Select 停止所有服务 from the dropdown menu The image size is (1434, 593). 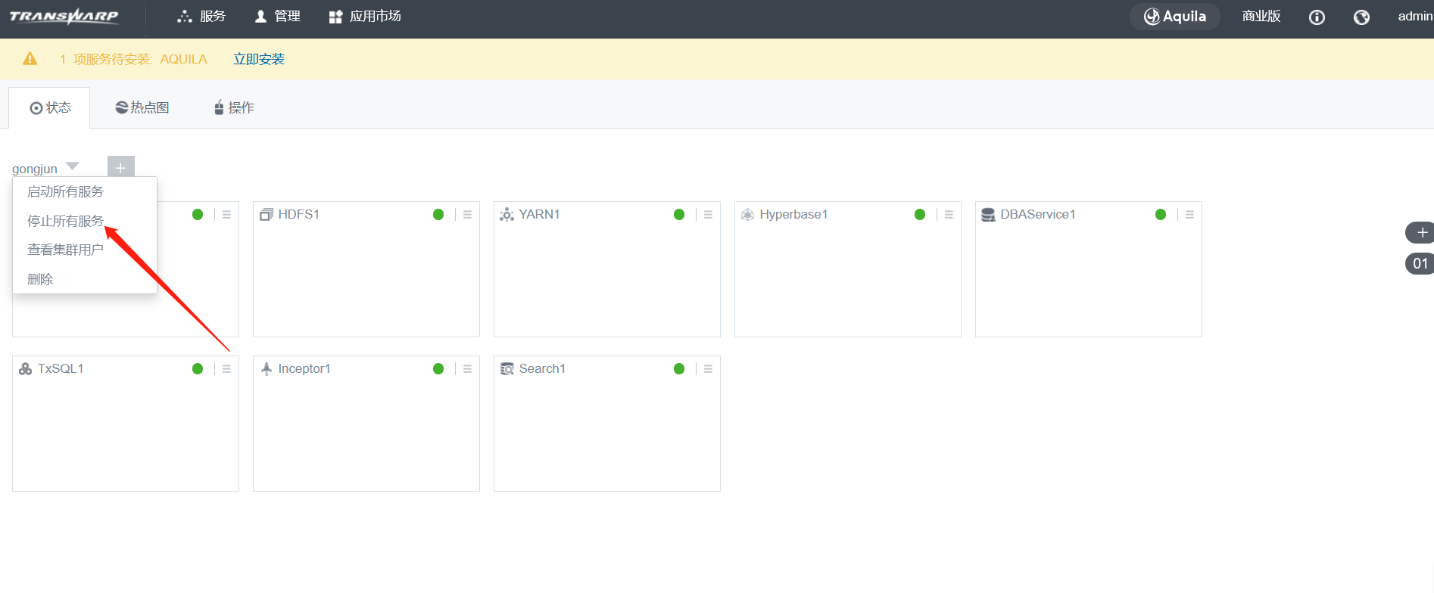65,221
